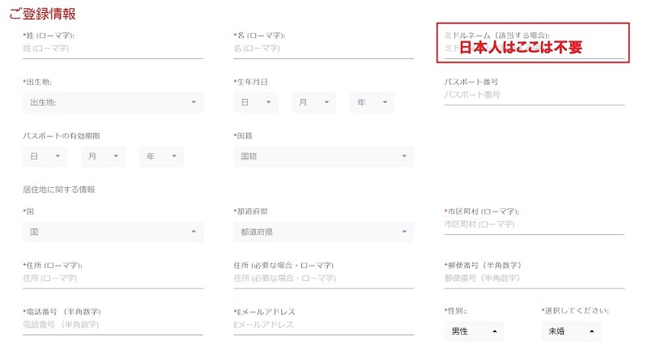
Task: Focus the 電話番号 phone number field
Action: pyautogui.click(x=113, y=325)
